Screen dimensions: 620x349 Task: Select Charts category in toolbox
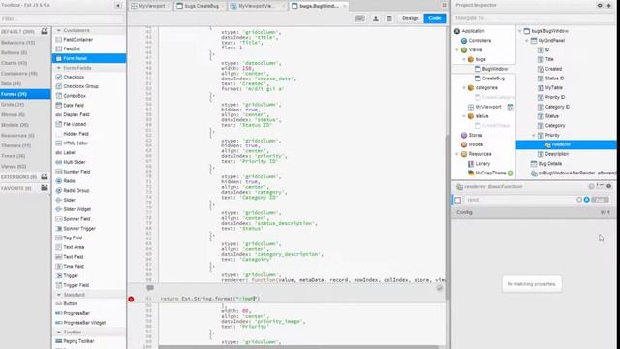tap(25, 63)
